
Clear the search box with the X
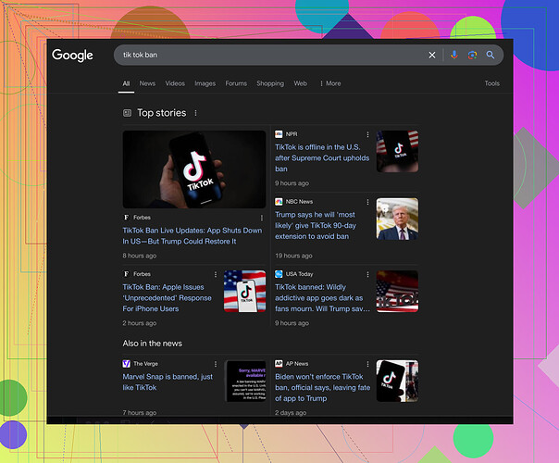click(x=431, y=55)
